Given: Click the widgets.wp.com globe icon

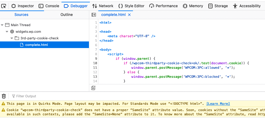Looking at the screenshot, I should 12,32.
